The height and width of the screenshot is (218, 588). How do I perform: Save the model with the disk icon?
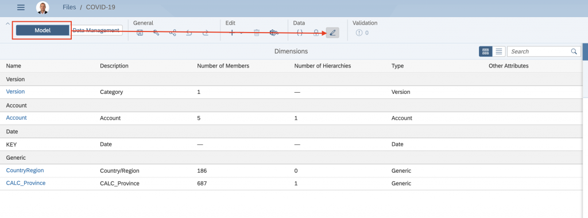tap(140, 33)
